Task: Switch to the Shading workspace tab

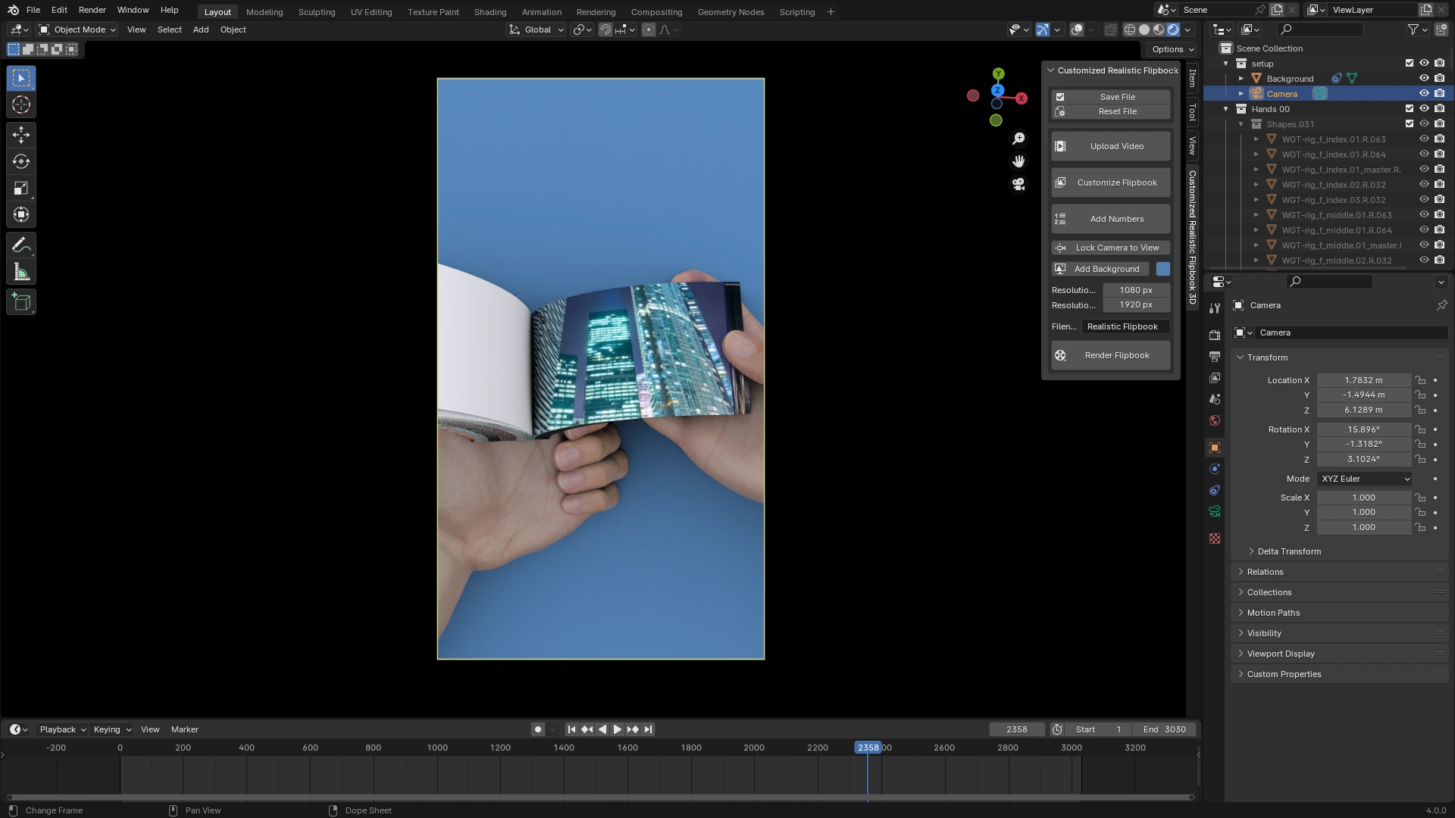Action: coord(490,12)
